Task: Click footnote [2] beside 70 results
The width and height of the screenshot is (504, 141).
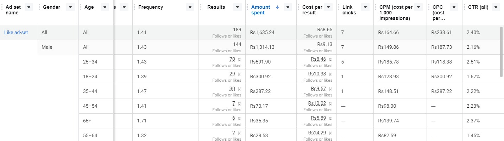Action: coord(239,60)
